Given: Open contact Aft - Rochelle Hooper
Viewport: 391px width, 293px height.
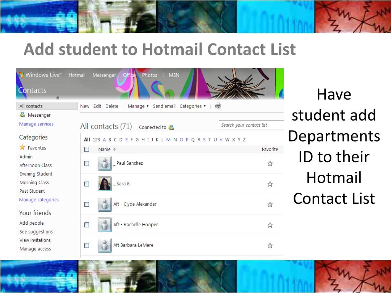Looking at the screenshot, I should [136, 224].
